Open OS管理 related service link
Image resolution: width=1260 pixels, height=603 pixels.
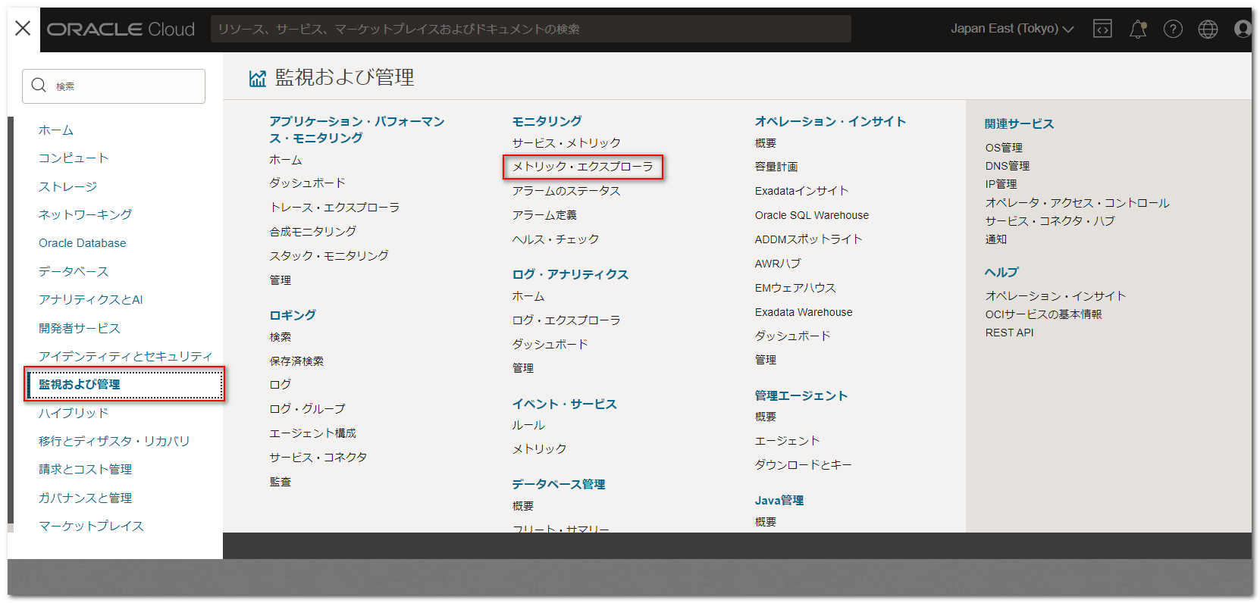pos(1004,148)
